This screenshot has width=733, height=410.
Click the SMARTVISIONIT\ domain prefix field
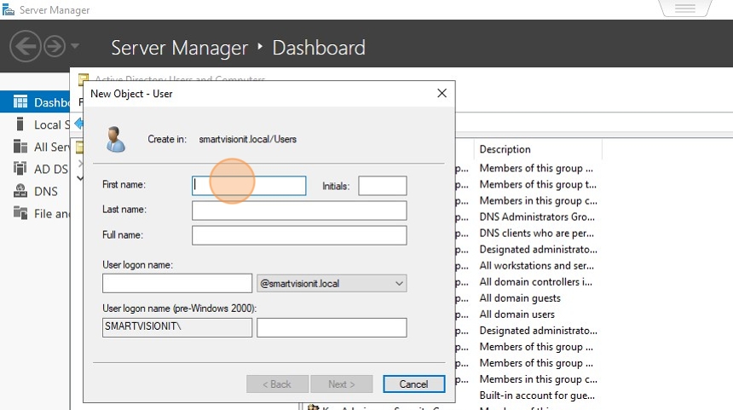[177, 327]
